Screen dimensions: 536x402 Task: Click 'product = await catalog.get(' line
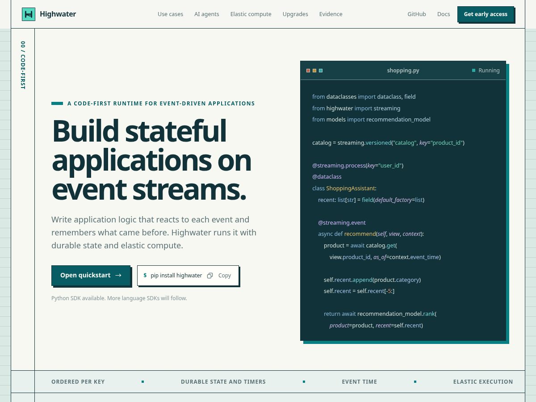click(x=360, y=246)
